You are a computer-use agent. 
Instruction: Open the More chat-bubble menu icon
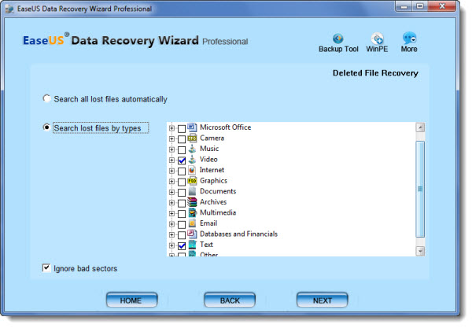[x=409, y=38]
